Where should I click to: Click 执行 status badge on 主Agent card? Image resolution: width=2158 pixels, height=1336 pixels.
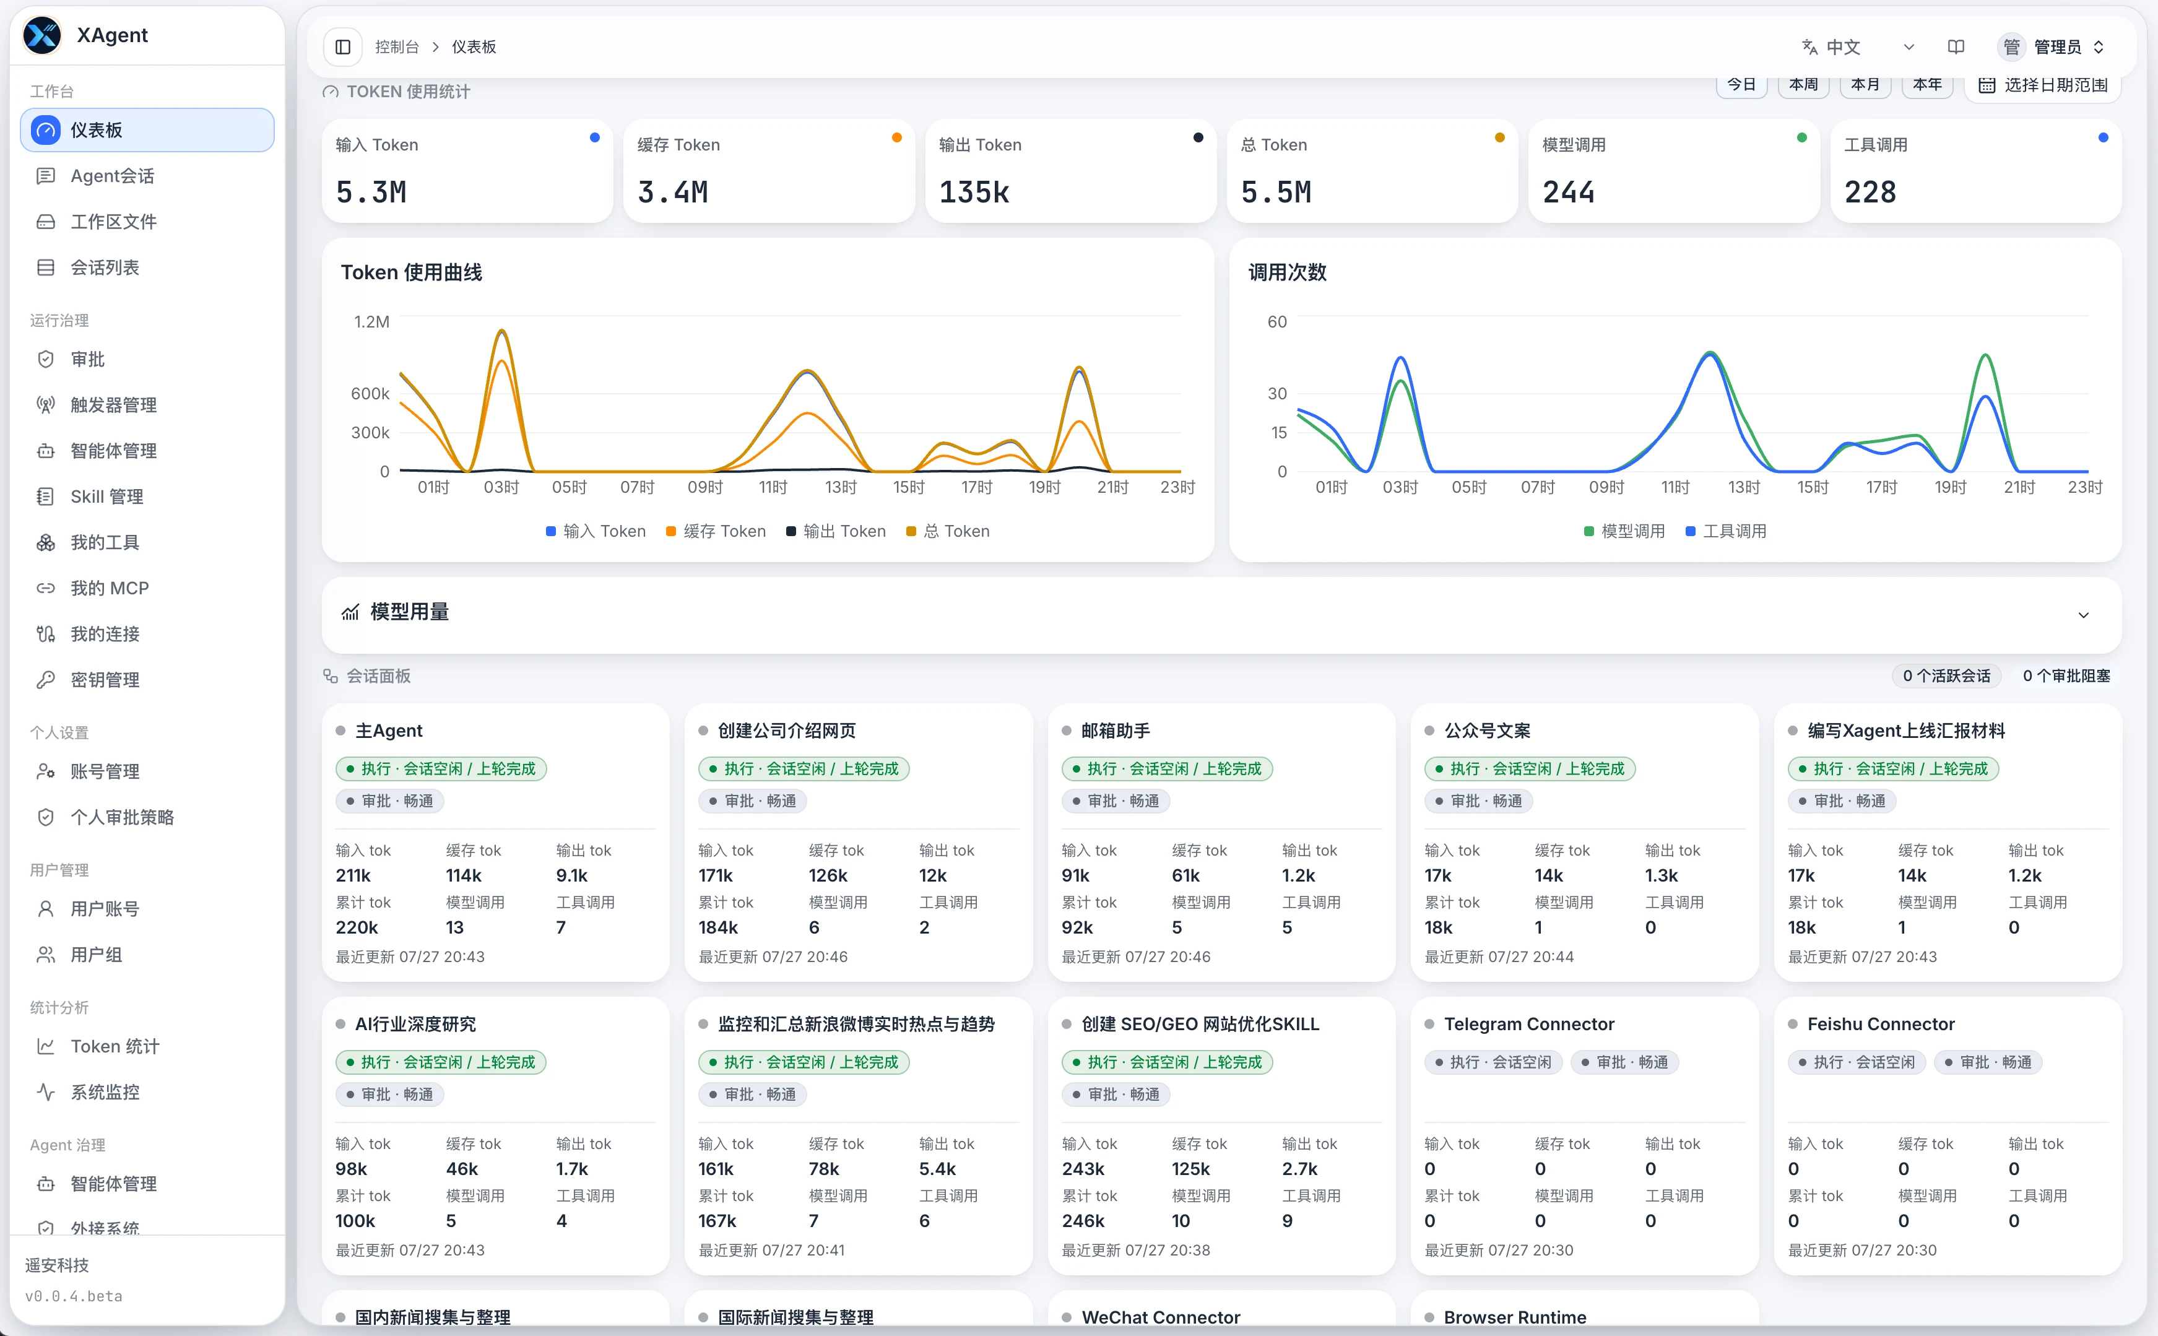pyautogui.click(x=441, y=769)
